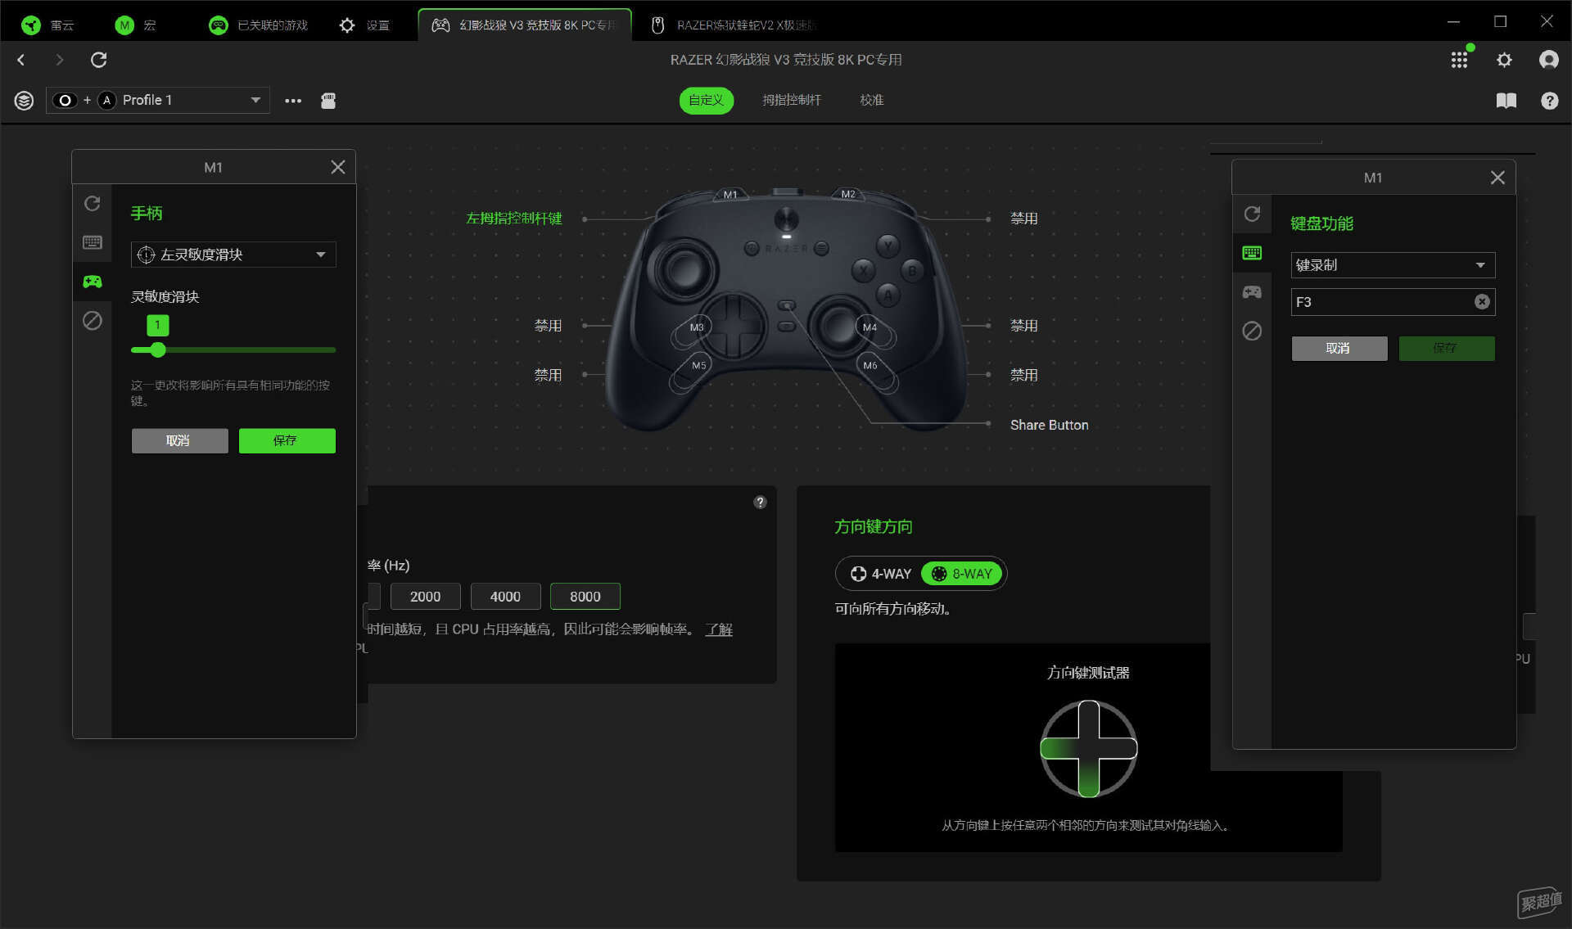This screenshot has height=929, width=1572.
Task: Select the controller icon in the right M1 panel
Action: click(1252, 292)
